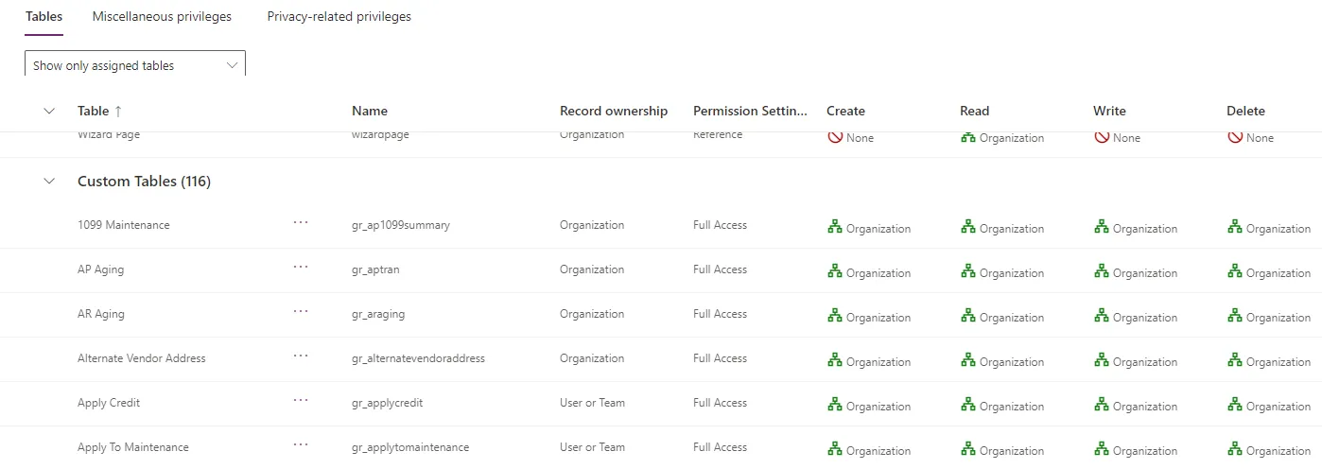The image size is (1322, 469).
Task: Switch to the Miscellaneous privileges tab
Action: 162,16
